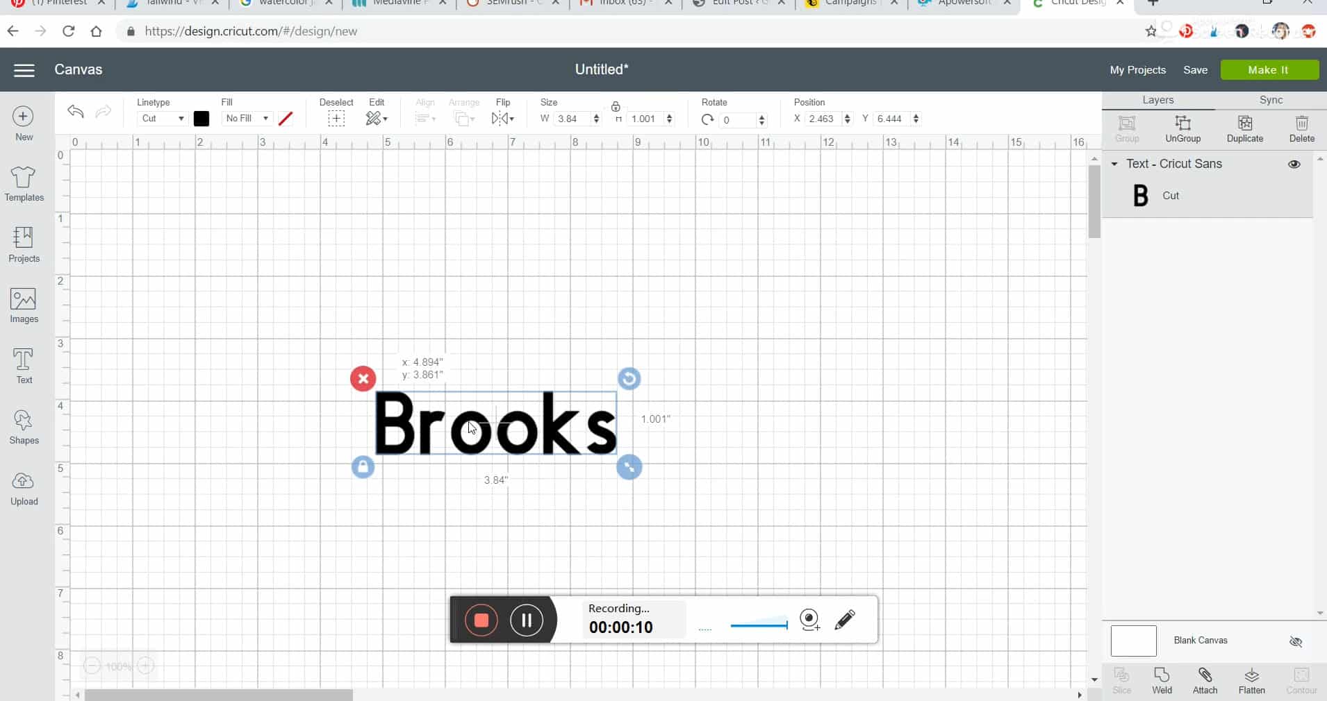Open the Linetype black color swatch
1327x701 pixels.
pos(201,119)
